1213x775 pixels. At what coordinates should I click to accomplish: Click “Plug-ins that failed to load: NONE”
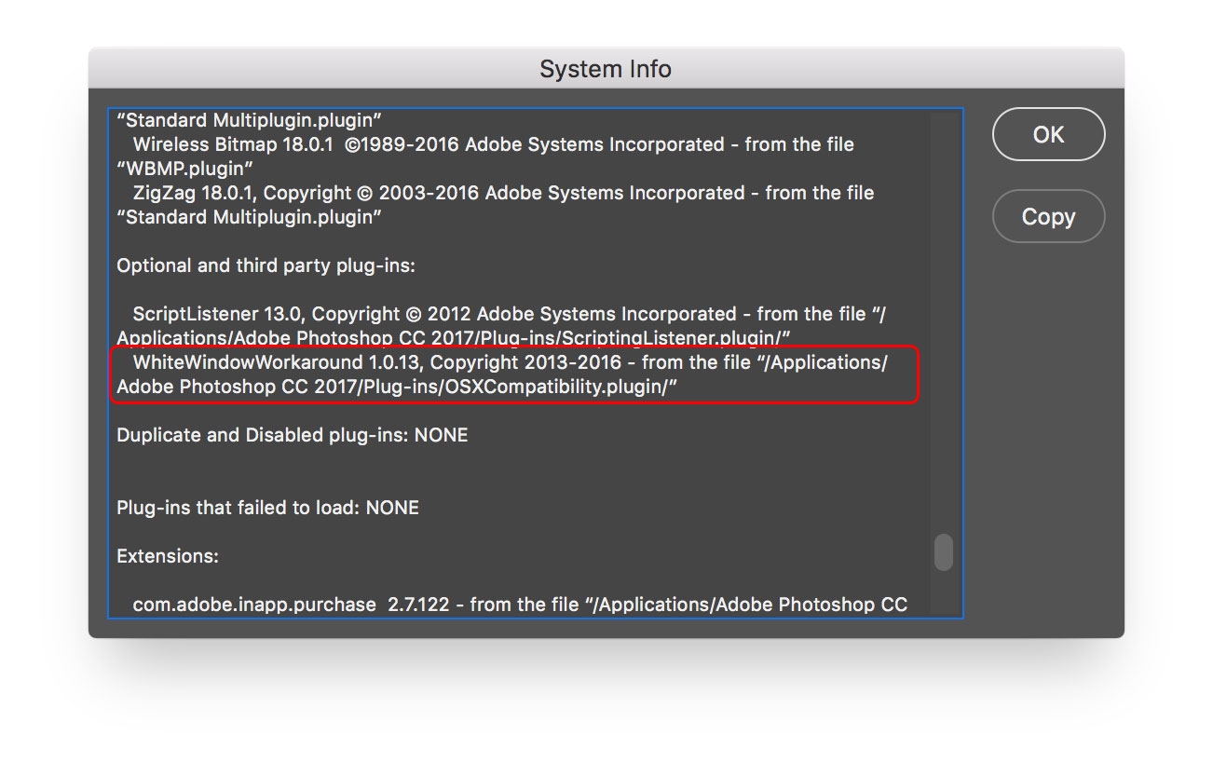267,508
